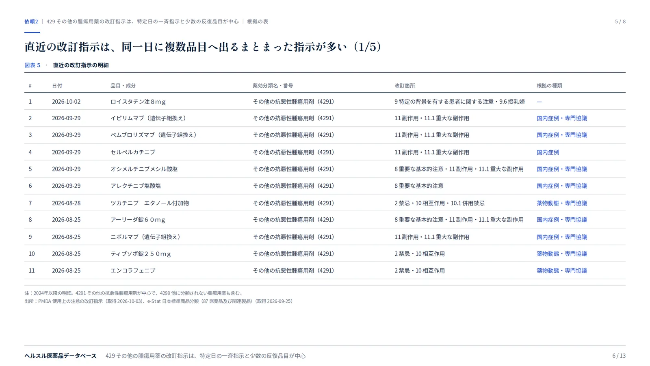Click アーリーダ錠60mg product cell
The height and width of the screenshot is (366, 650).
(138, 220)
